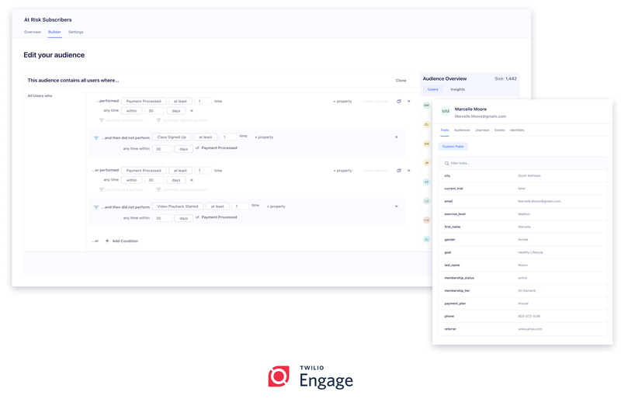Open "at least" dropdown in Video Playback Started row
The image size is (621, 409).
[217, 206]
